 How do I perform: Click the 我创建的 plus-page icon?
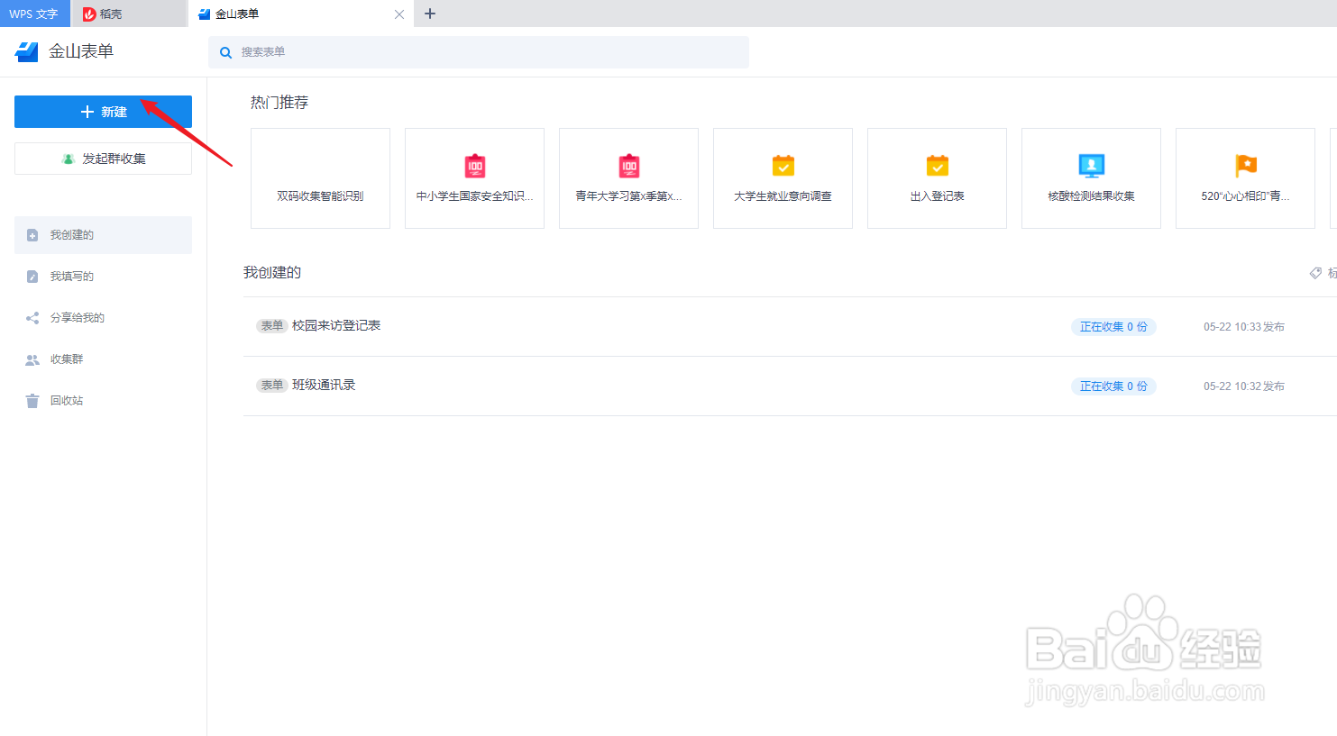[32, 235]
